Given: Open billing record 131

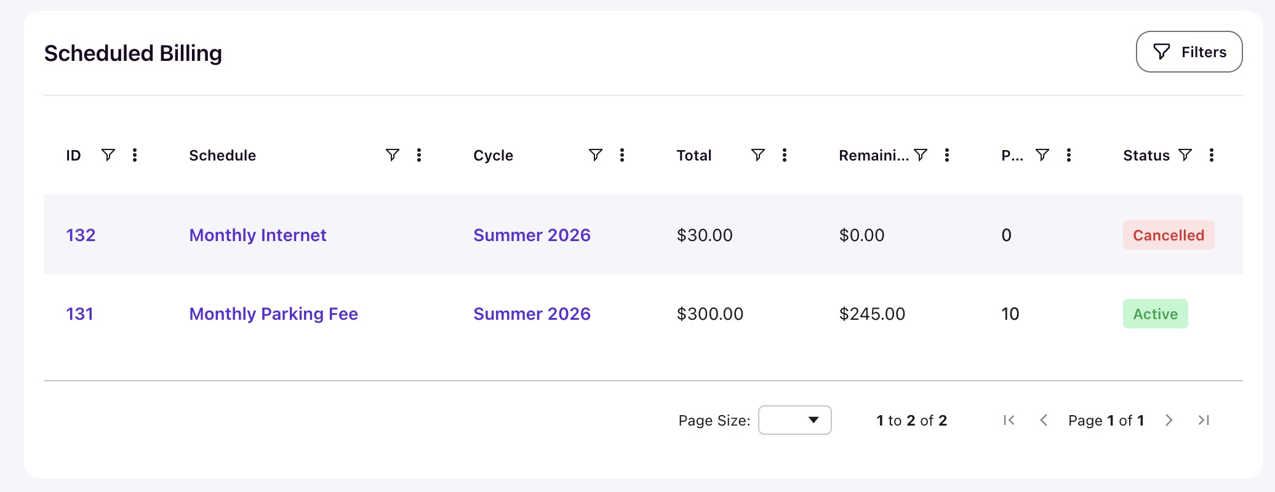Looking at the screenshot, I should coord(80,314).
